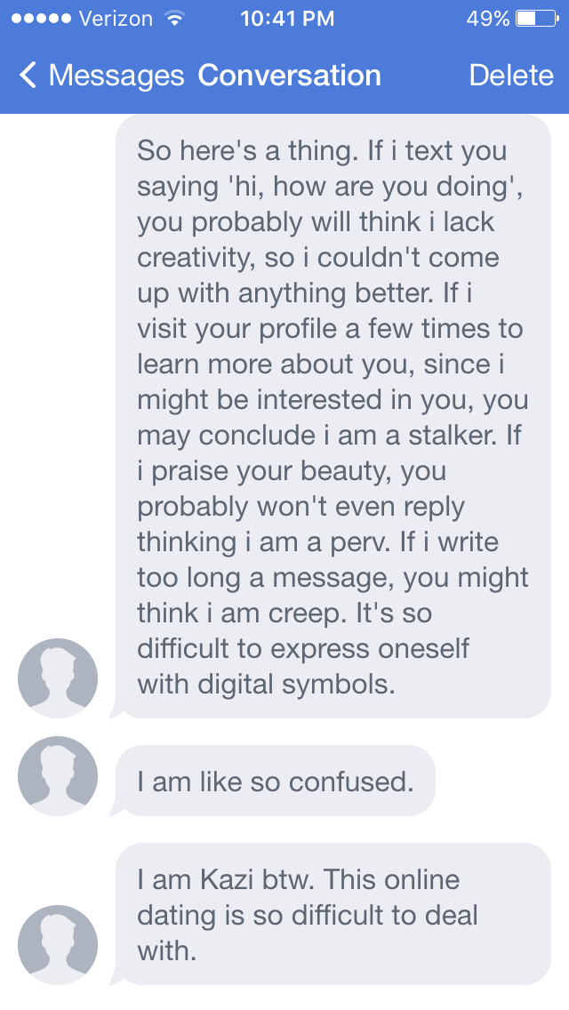Open avatar next to 'I am Kazi' message

tap(58, 944)
